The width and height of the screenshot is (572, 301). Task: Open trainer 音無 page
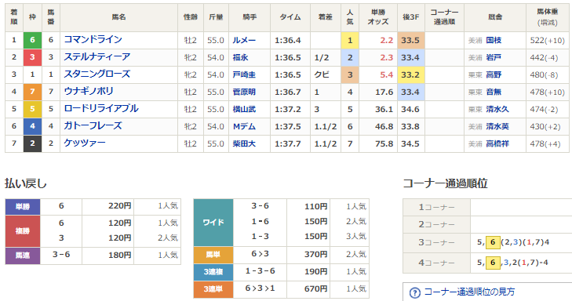click(x=494, y=92)
